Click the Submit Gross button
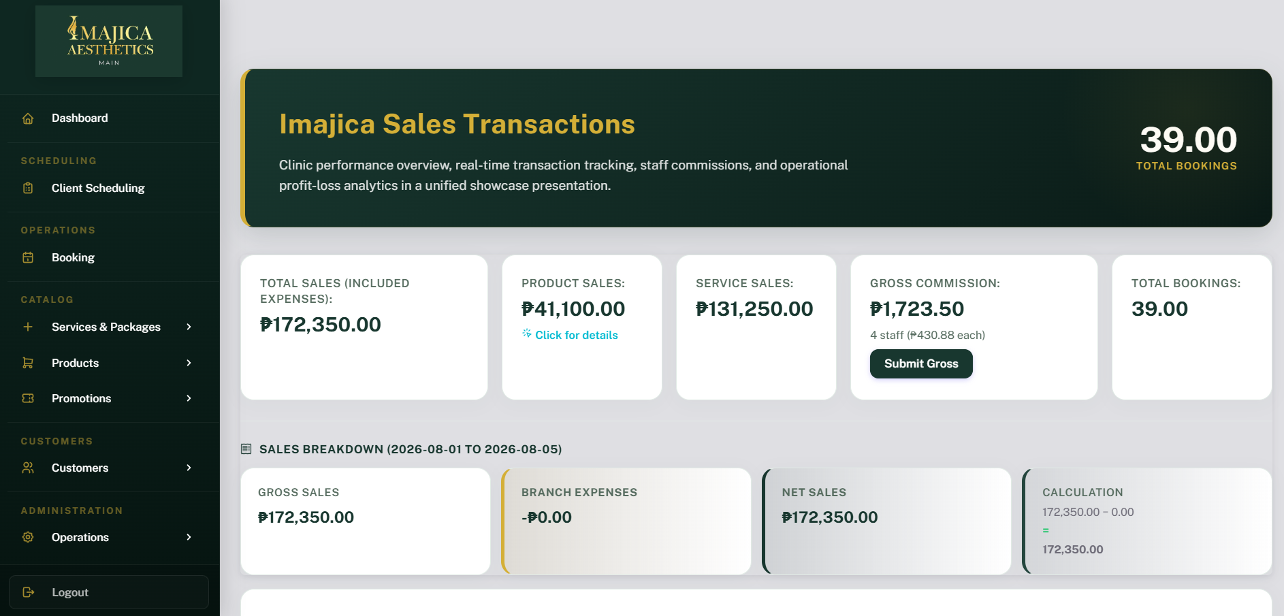This screenshot has width=1284, height=616. point(921,363)
